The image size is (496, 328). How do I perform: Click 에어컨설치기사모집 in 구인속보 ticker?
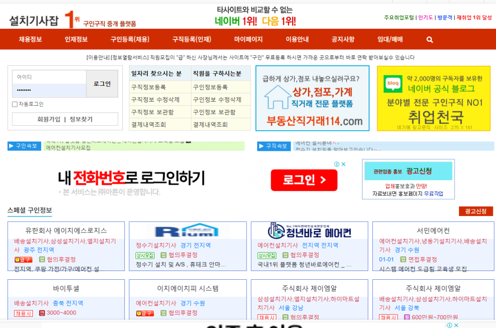68,148
